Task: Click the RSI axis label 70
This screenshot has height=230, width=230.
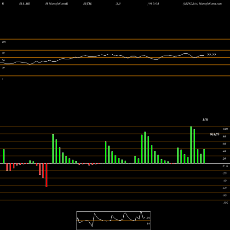Action: [x=3, y=53]
